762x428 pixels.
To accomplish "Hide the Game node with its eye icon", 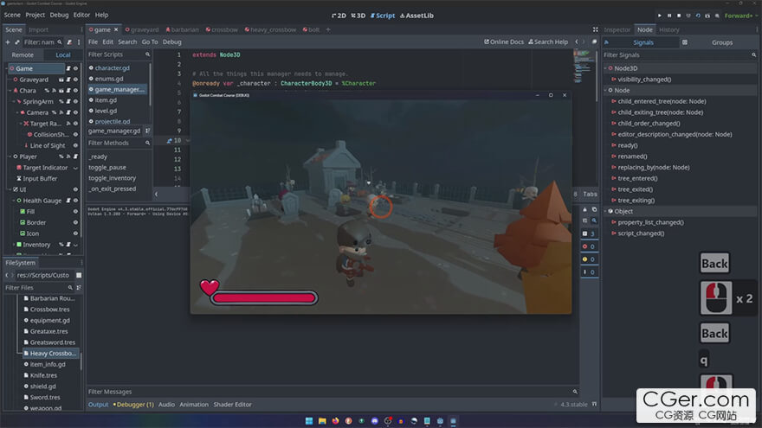I will (75, 68).
